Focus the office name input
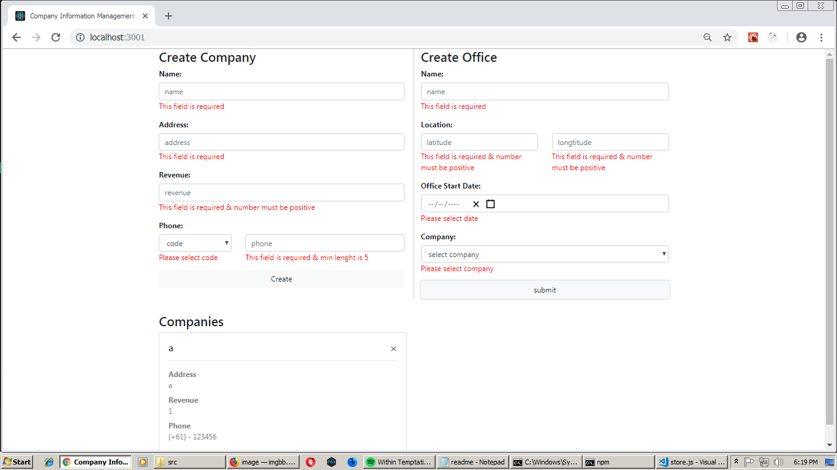Screen dimensions: 837x470 545,92
